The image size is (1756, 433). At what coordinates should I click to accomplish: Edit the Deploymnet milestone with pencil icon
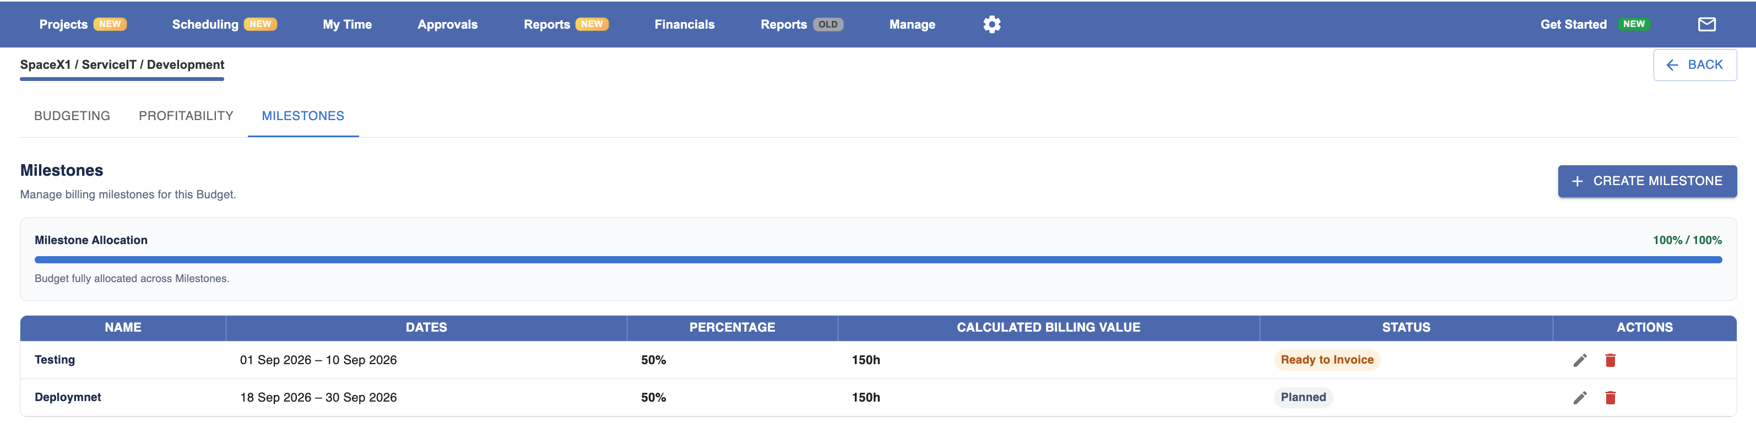(x=1579, y=398)
